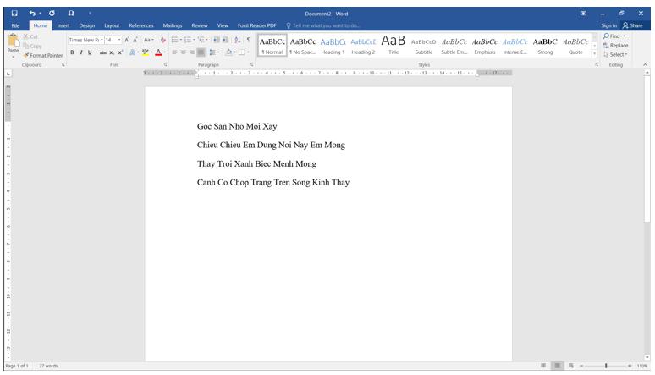655x375 pixels.
Task: Open the font size dropdown showing 14
Action: [113, 40]
